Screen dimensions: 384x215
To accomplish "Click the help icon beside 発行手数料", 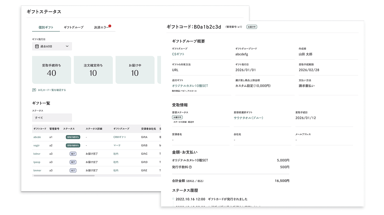I will 190,167.
